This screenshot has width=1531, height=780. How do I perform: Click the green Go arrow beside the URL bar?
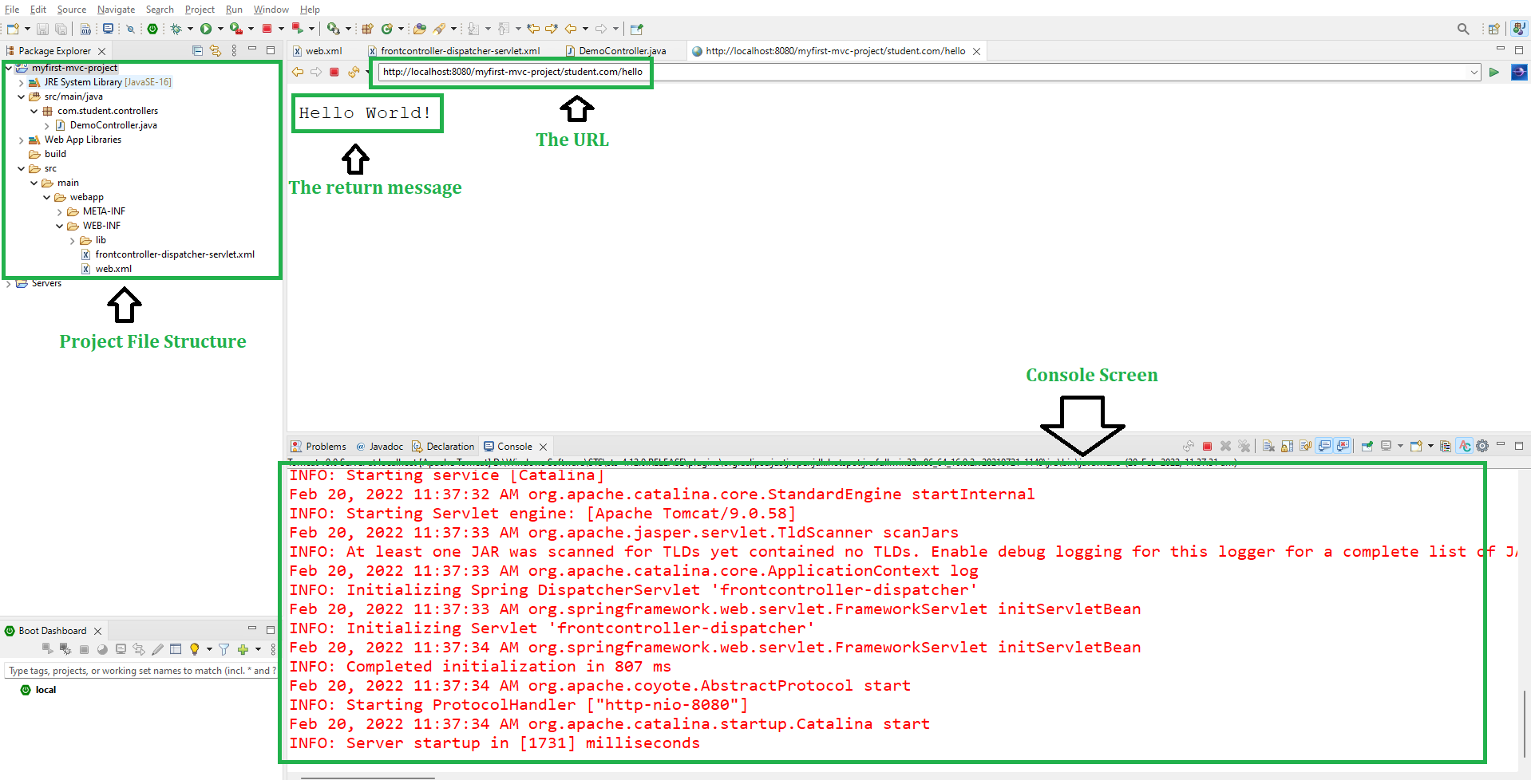click(x=1494, y=72)
